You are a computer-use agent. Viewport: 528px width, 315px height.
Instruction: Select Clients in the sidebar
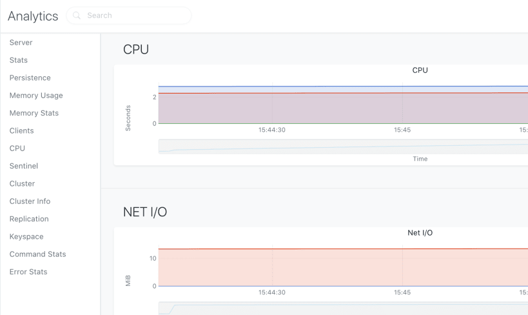point(21,131)
